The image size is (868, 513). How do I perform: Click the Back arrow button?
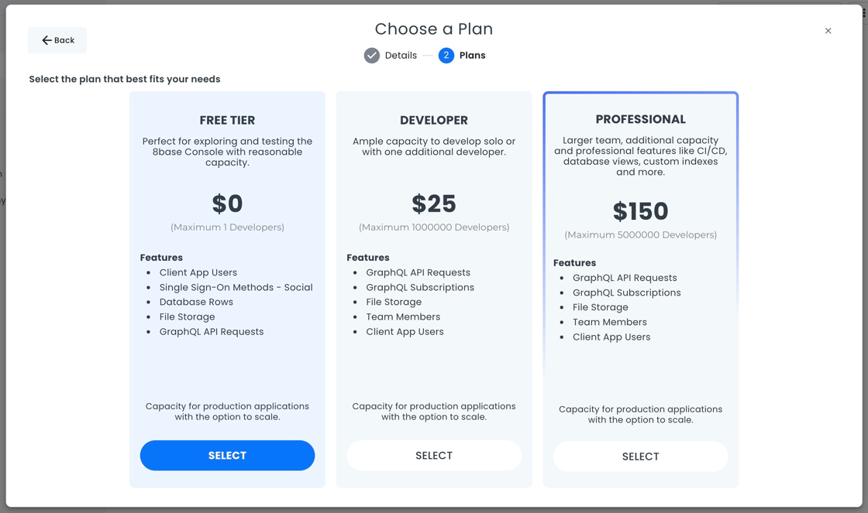pyautogui.click(x=57, y=40)
